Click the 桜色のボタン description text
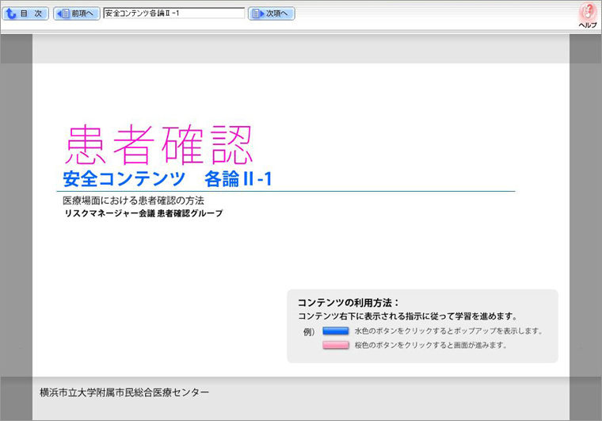This screenshot has width=602, height=421. (x=430, y=346)
